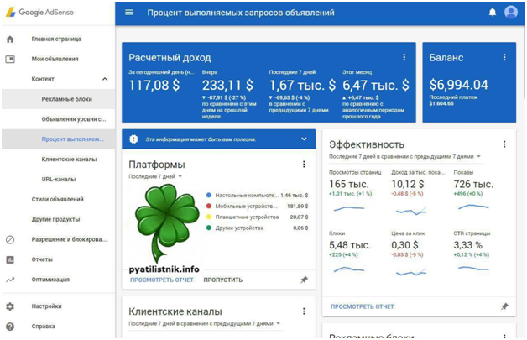Pin the Платформы card
Screen dimensions: 527x340
tap(304, 280)
